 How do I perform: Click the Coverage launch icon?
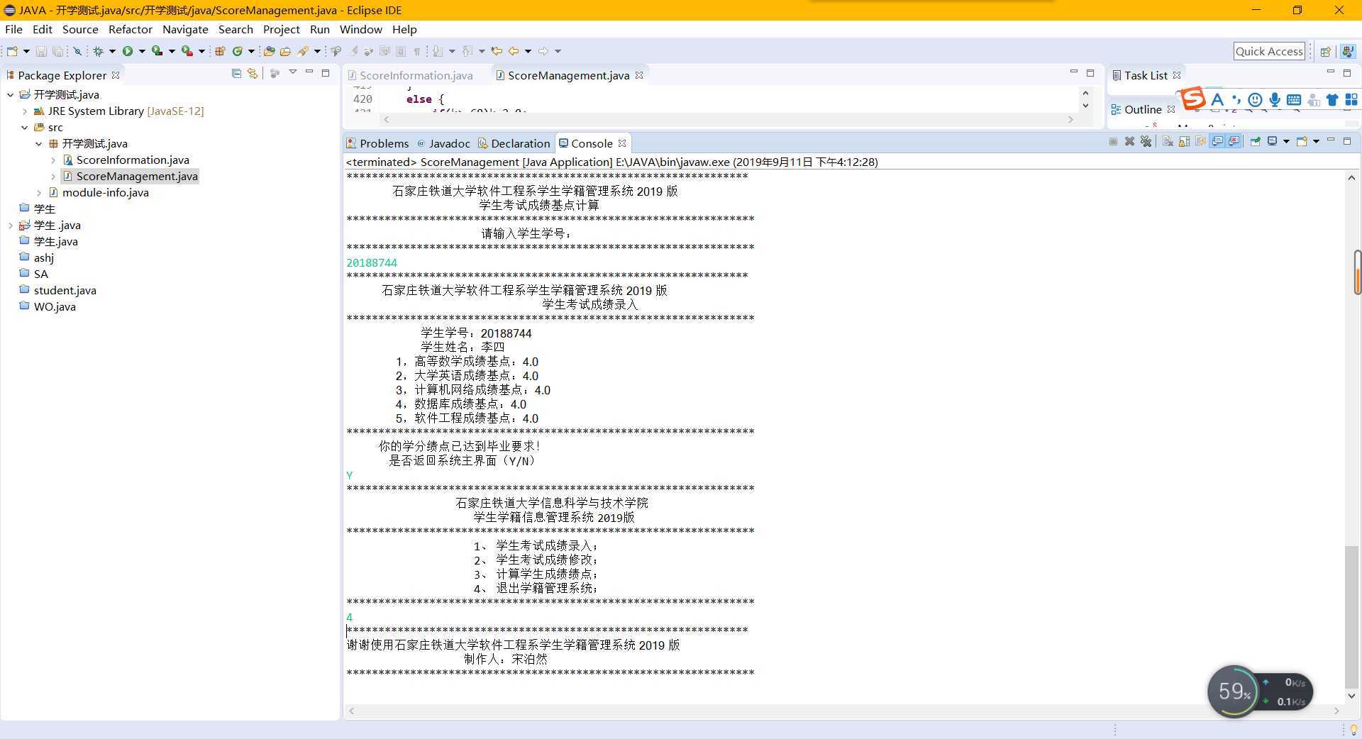pos(157,51)
